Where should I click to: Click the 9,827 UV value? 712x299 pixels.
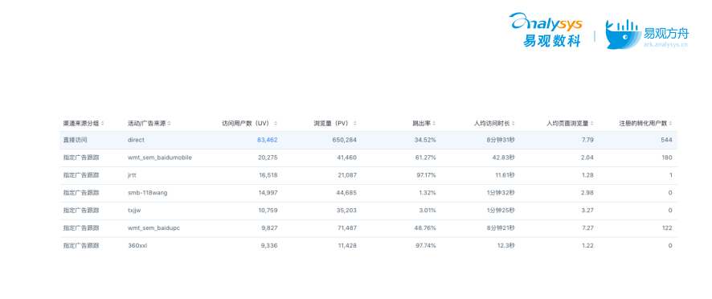click(269, 227)
